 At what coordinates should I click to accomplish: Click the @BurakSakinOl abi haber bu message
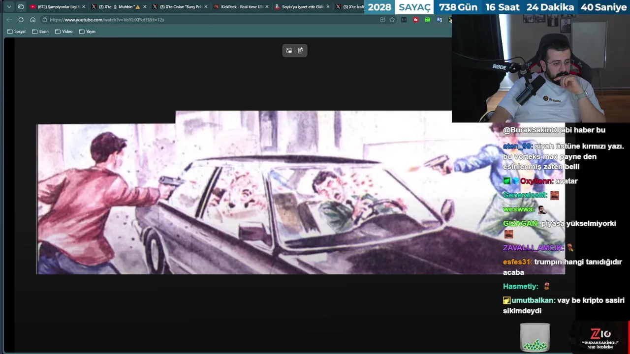[x=554, y=130]
